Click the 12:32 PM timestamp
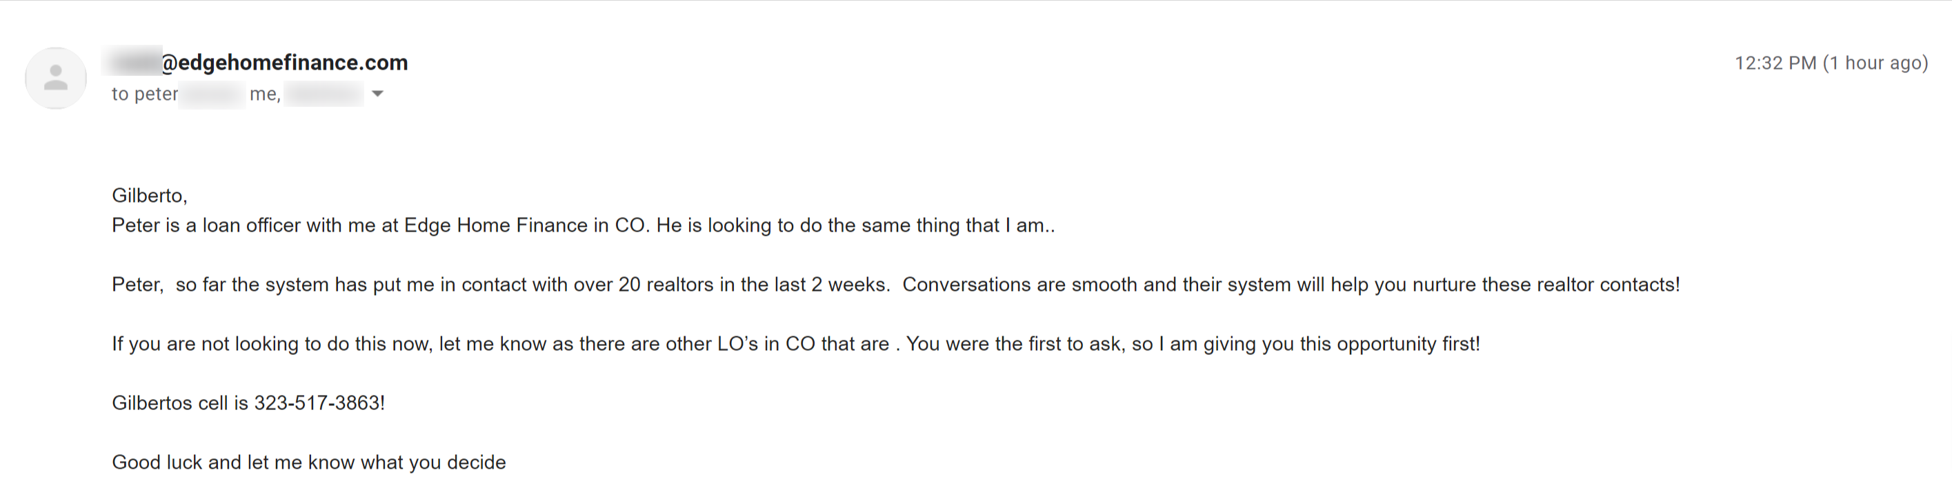 [x=1775, y=63]
